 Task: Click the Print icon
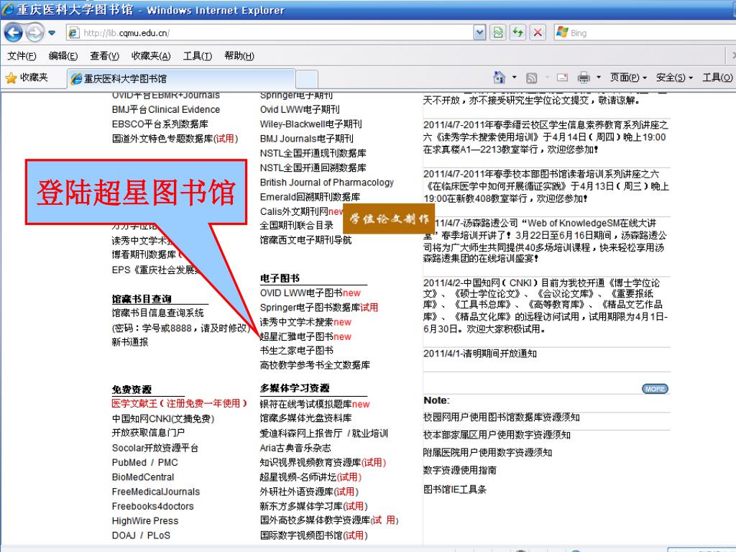(x=584, y=78)
